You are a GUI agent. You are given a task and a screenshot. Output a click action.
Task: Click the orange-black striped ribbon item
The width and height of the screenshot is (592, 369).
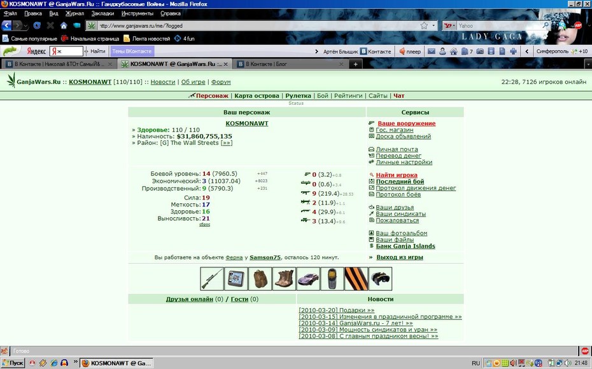356,279
